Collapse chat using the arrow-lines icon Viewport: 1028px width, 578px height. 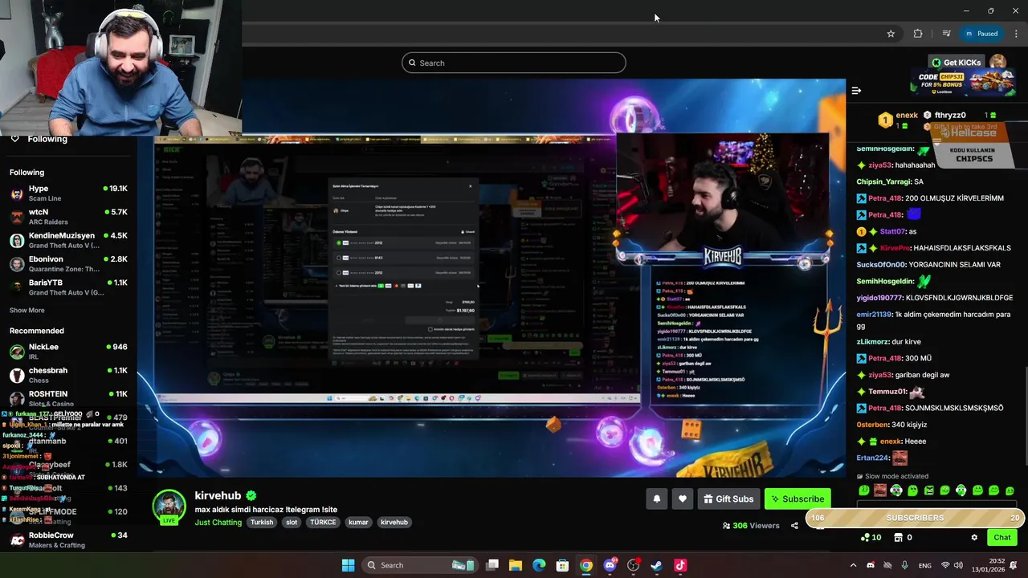[856, 91]
